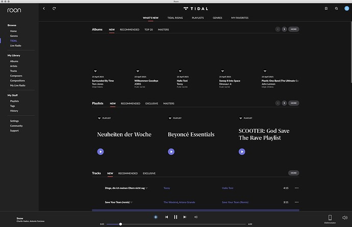
Task: Open the Save Your Tears (Remix) album link
Action: [235, 202]
